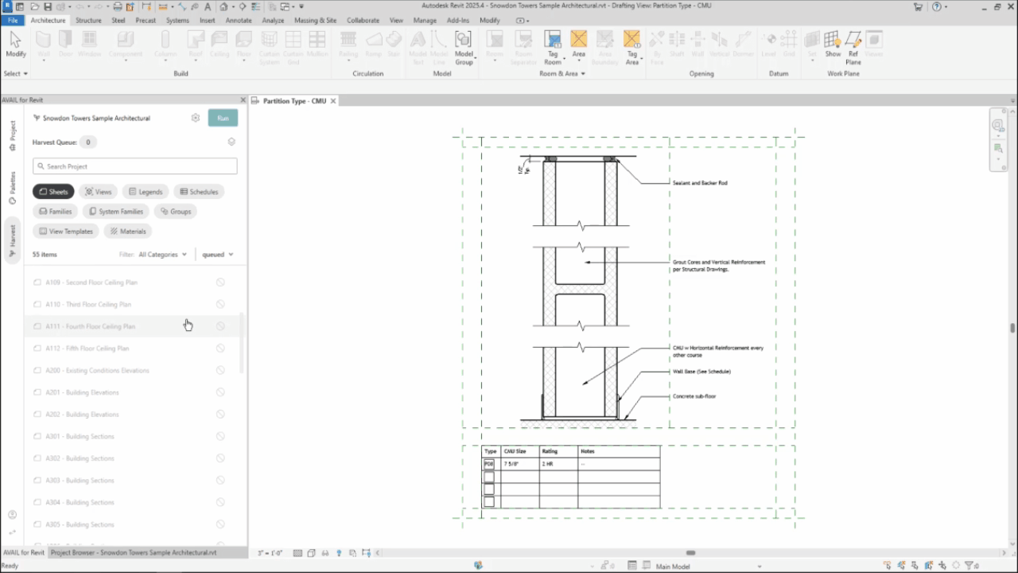Select the Legends filter chip
The width and height of the screenshot is (1018, 573).
pos(145,192)
